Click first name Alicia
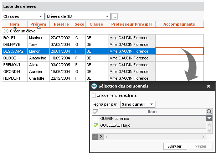The width and height of the screenshot is (216, 153). coord(34,65)
